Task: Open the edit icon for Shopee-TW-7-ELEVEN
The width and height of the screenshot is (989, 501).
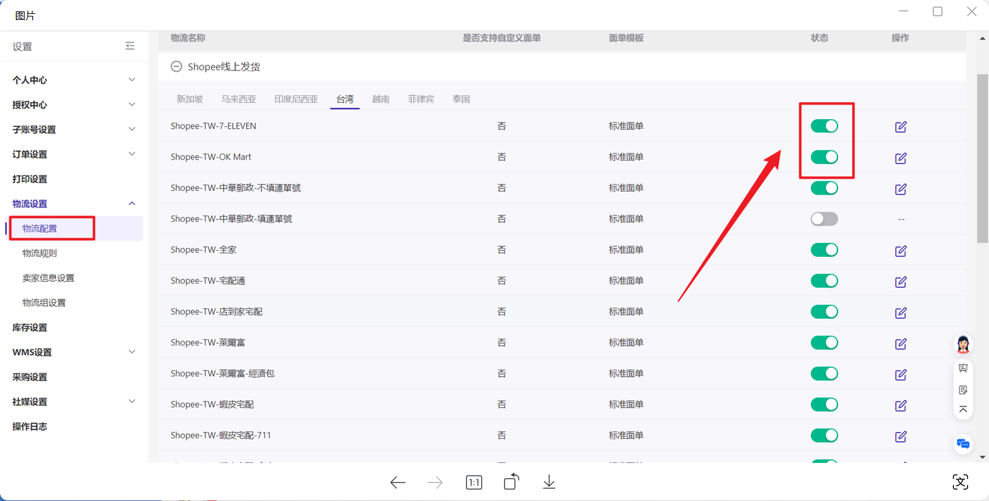Action: pyautogui.click(x=900, y=126)
